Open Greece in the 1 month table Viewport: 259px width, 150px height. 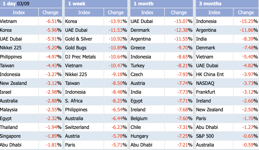coord(138,48)
